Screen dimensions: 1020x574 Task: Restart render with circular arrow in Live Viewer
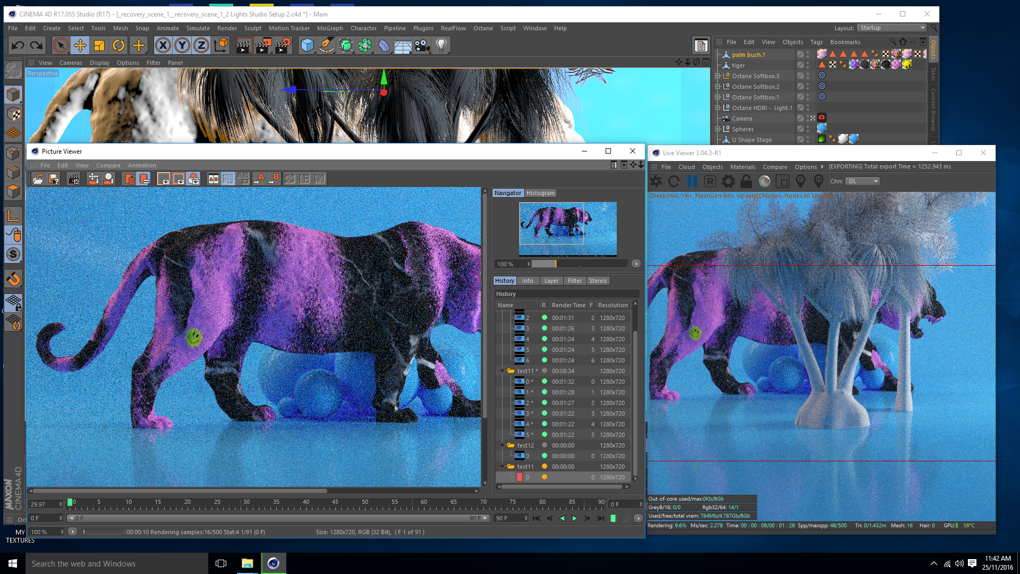point(674,182)
